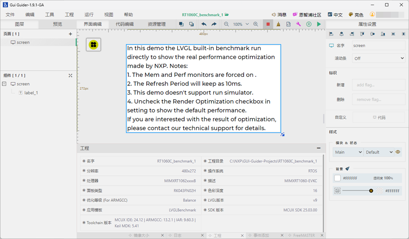Open the 视图 menu
This screenshot has width=409, height=239.
coord(109,15)
